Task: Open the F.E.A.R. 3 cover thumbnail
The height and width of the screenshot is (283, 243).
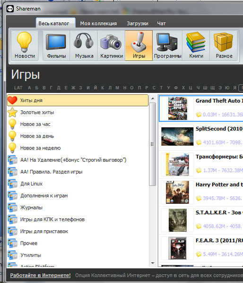Action: [x=177, y=248]
